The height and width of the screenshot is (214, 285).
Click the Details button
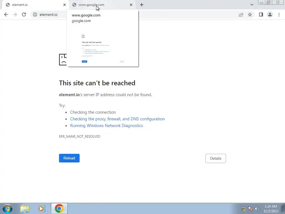tap(216, 158)
